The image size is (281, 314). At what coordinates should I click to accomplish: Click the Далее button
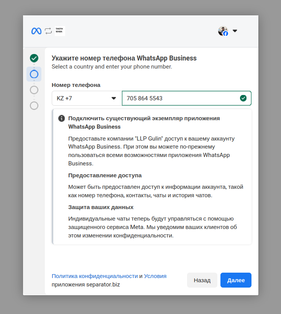point(236,280)
